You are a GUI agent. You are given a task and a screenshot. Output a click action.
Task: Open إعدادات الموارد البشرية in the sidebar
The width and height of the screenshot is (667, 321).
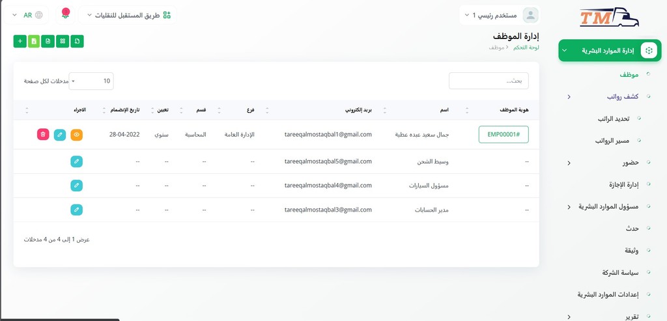coord(608,295)
